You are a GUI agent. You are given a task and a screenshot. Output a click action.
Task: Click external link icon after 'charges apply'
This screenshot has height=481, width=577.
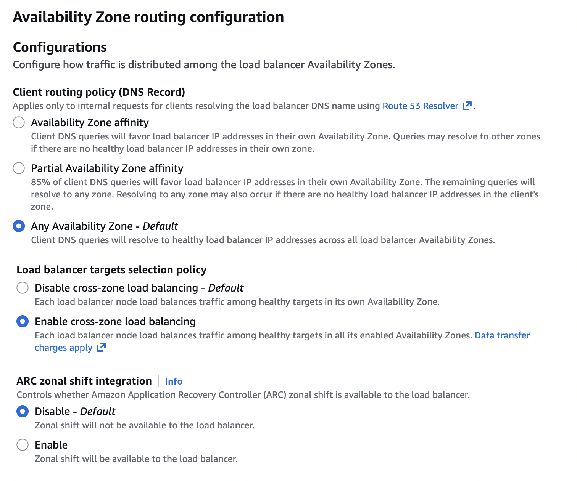point(101,348)
